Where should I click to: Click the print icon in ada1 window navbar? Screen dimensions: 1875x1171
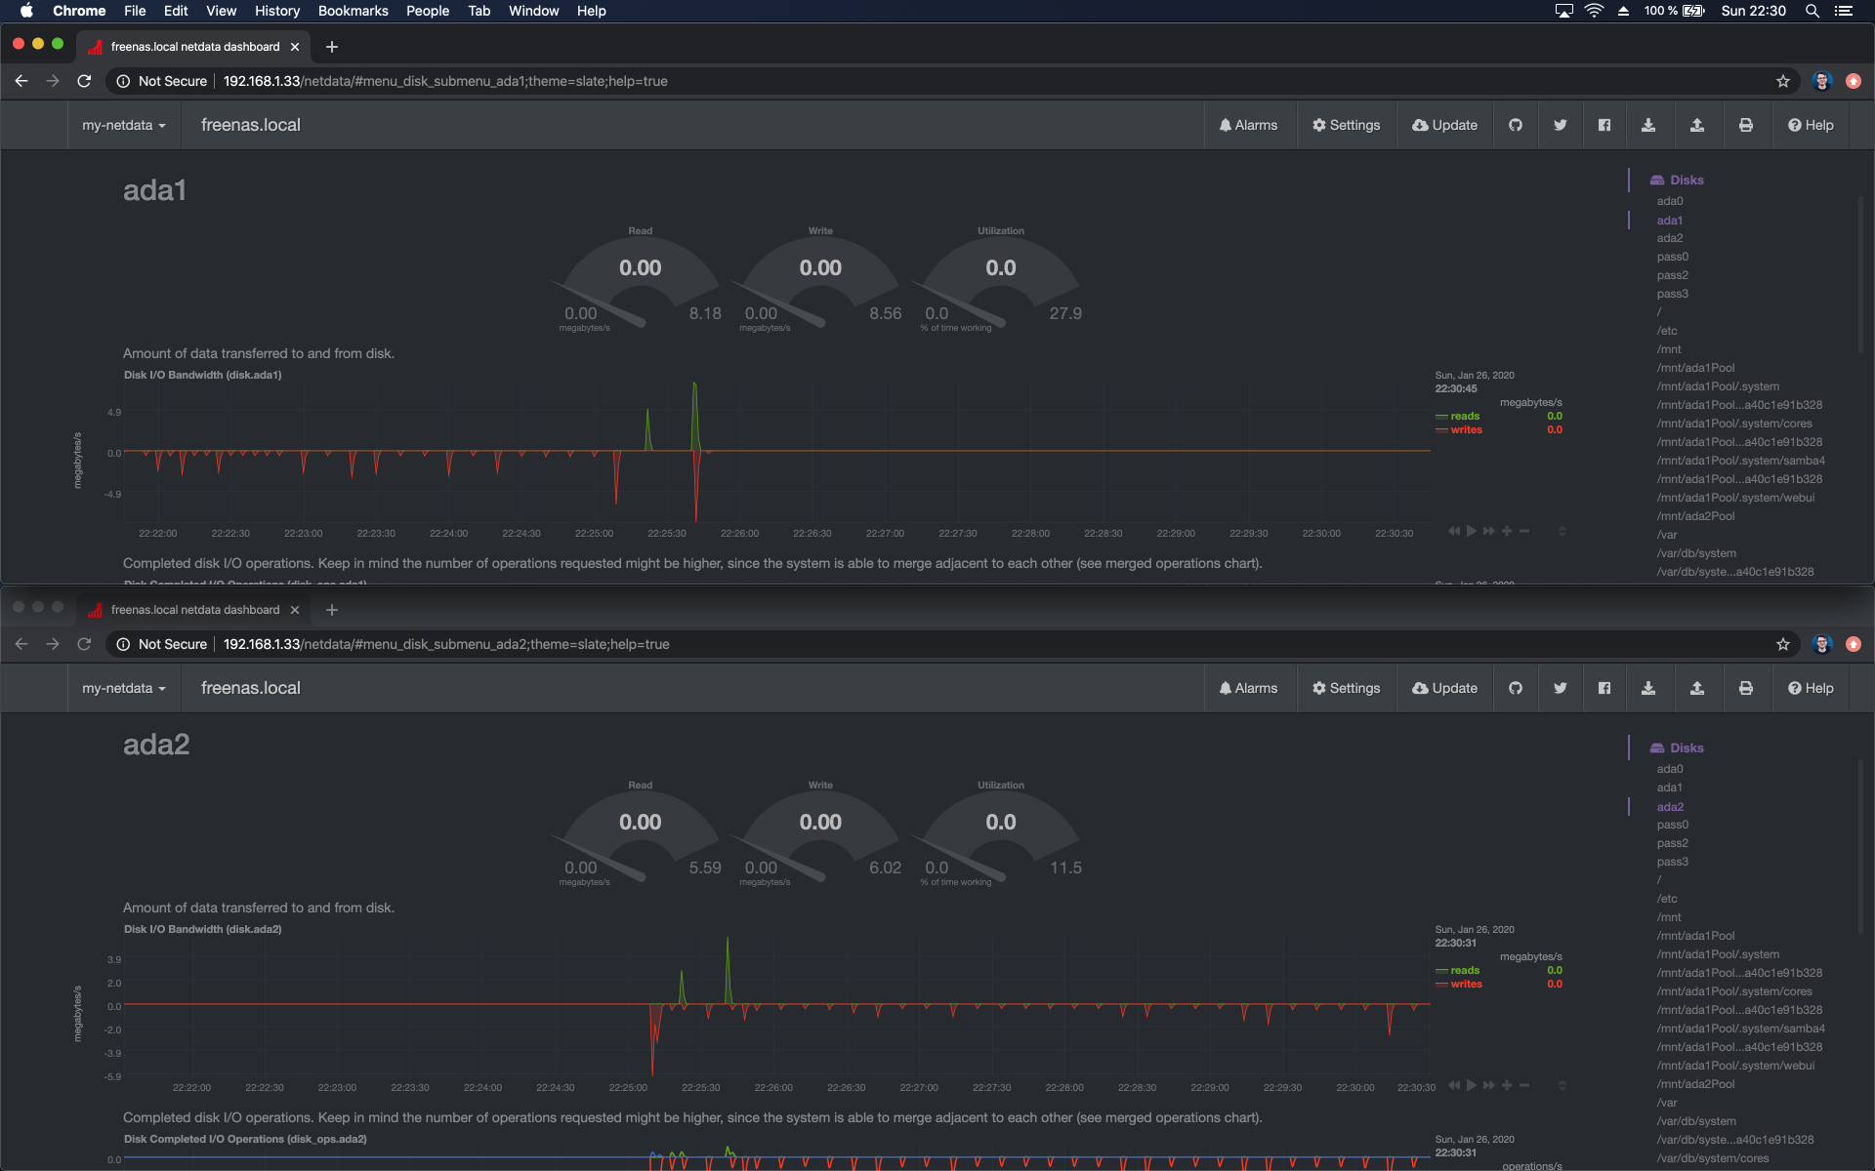tap(1745, 125)
